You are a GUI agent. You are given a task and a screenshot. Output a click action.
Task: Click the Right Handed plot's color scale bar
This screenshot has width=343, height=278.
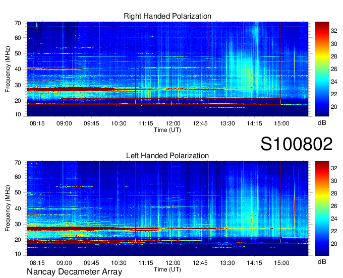(322, 69)
